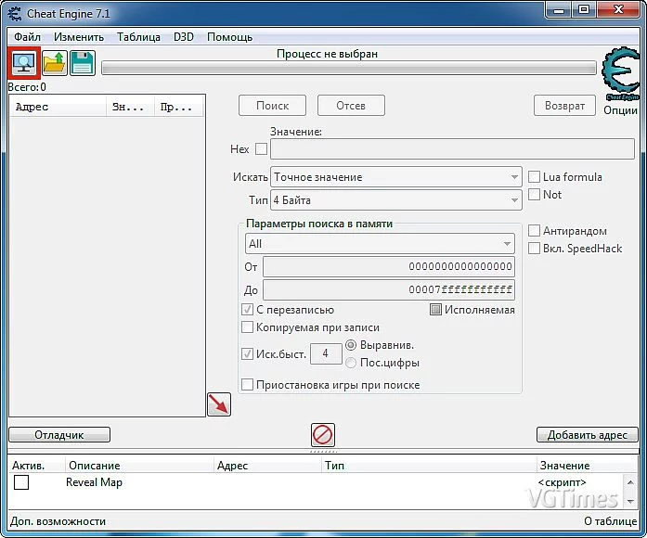Screen dimensions: 647x538
Task: Click the Отсев button
Action: click(x=351, y=106)
